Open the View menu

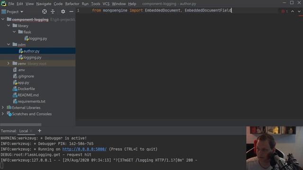tap(29, 4)
